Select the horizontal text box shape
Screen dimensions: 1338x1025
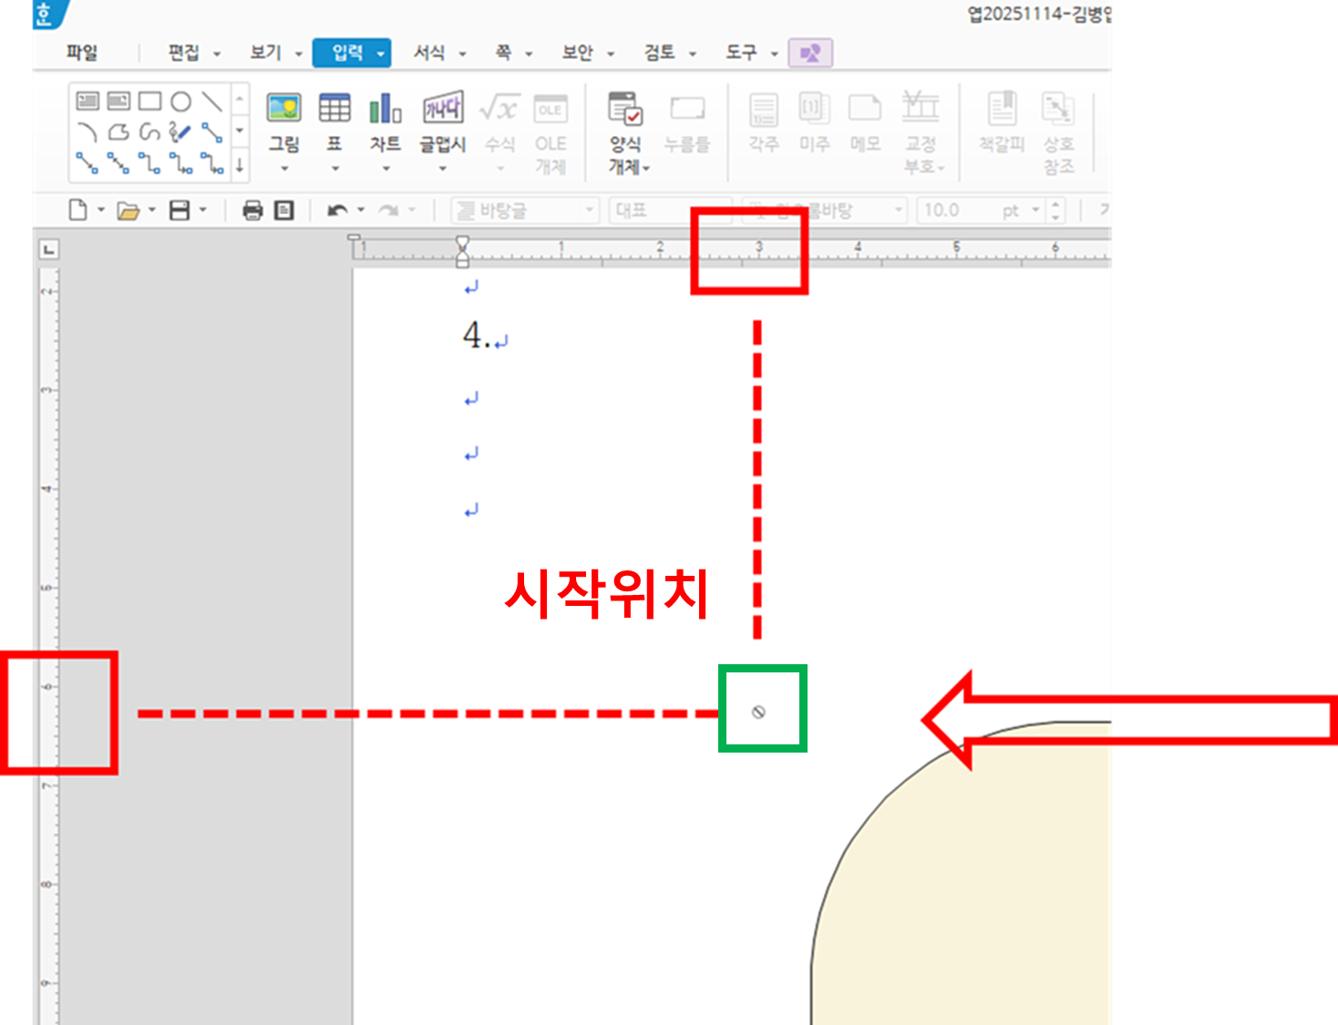pyautogui.click(x=87, y=100)
